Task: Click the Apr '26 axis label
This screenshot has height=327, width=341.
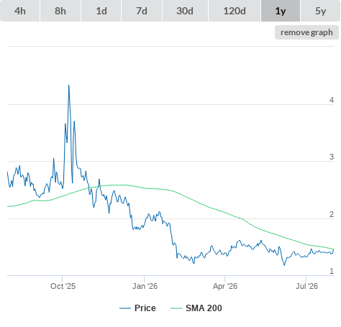Action: click(x=225, y=286)
